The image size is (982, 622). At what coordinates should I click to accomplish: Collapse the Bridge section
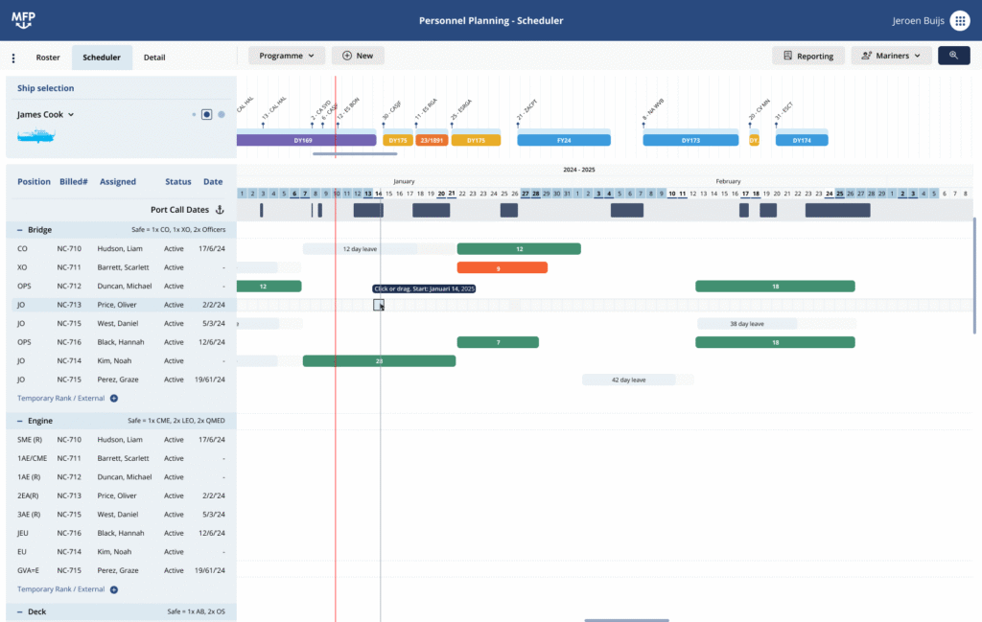coord(19,229)
